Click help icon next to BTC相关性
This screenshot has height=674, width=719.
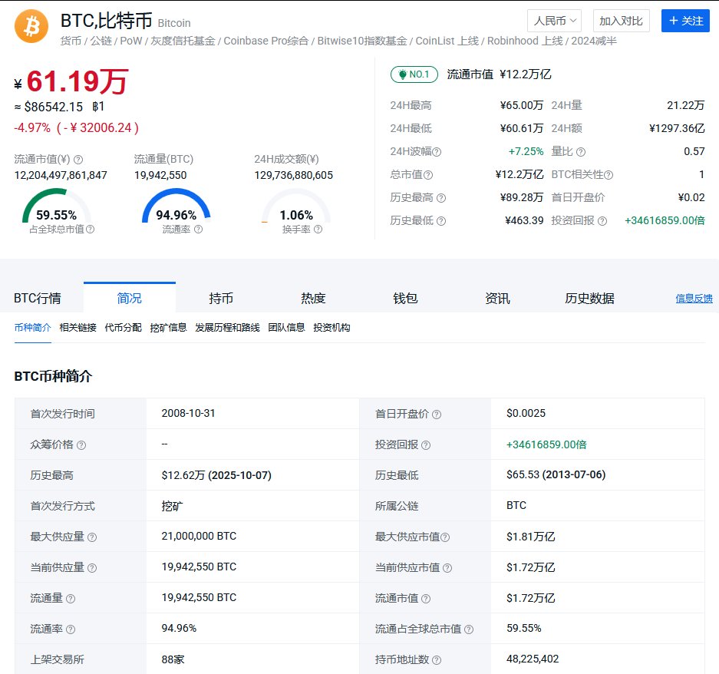coord(609,175)
